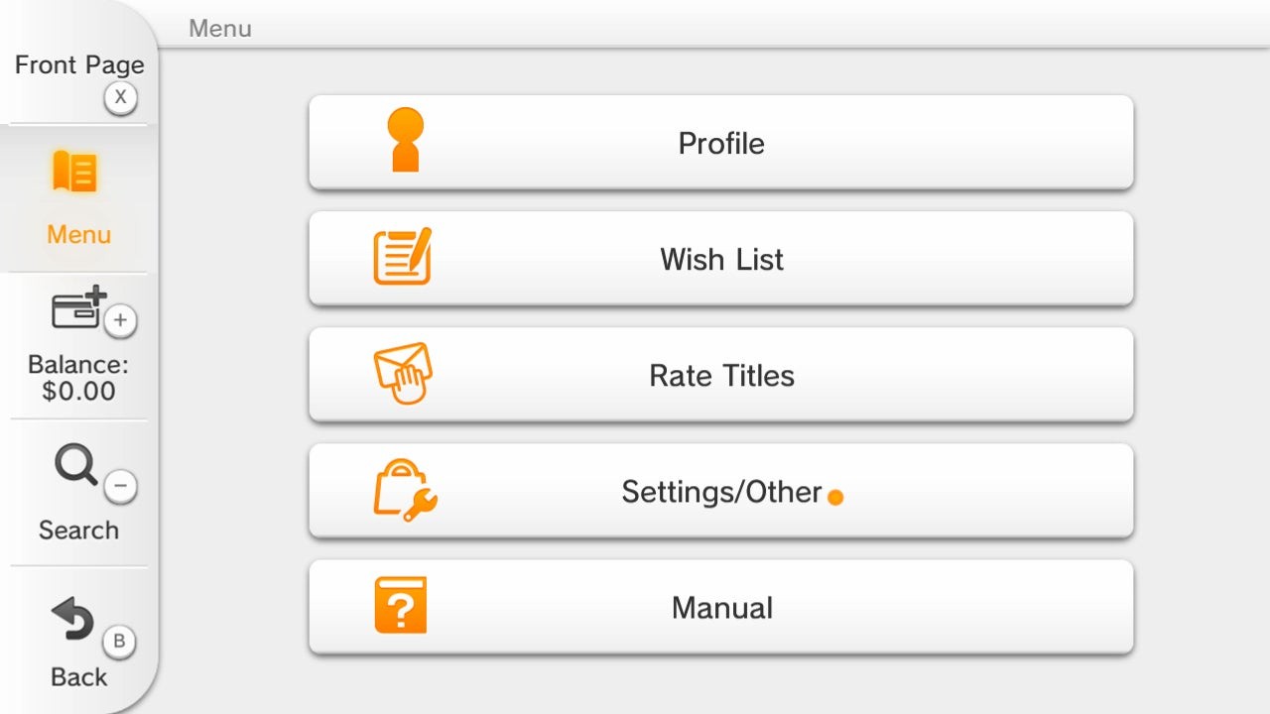The image size is (1270, 714).
Task: Click the add funds card icon
Action: click(x=78, y=309)
